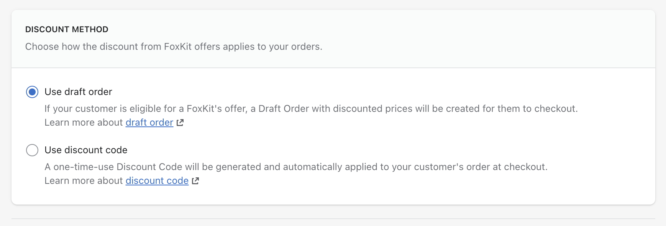
Task: Click the 'Use draft order' label text
Action: click(78, 92)
